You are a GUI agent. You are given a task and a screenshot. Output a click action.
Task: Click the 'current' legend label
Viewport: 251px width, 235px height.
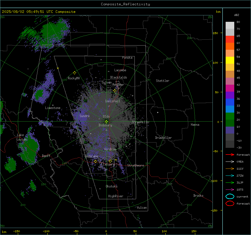point(242,196)
